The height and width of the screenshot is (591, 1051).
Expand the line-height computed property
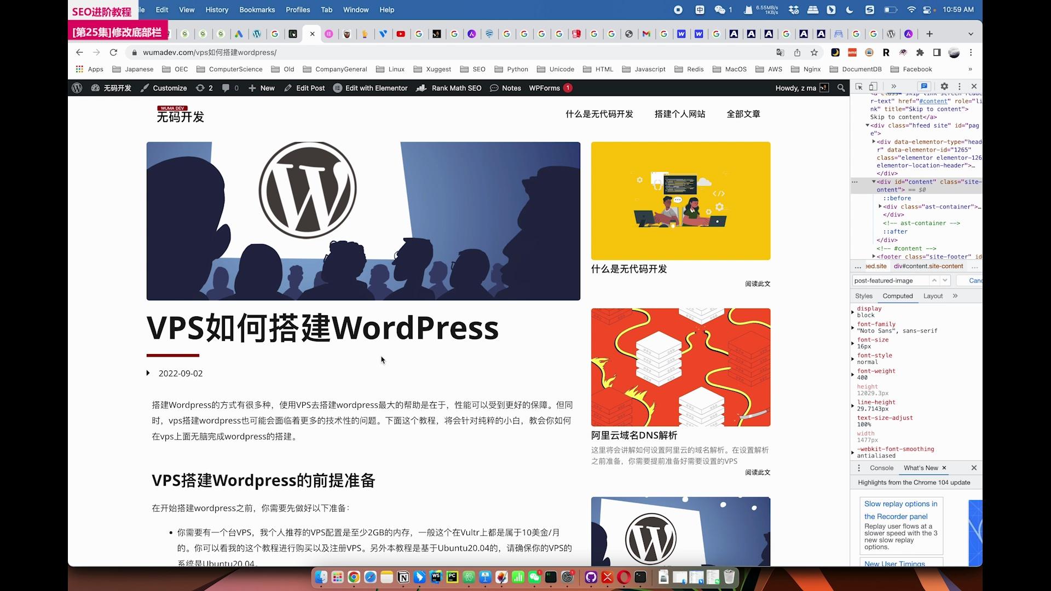point(853,405)
